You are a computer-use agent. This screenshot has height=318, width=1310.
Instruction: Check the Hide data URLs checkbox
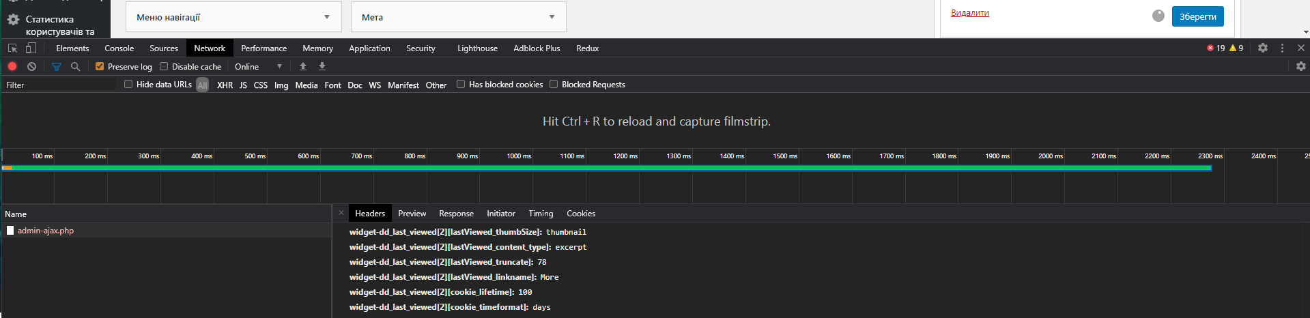click(x=128, y=84)
